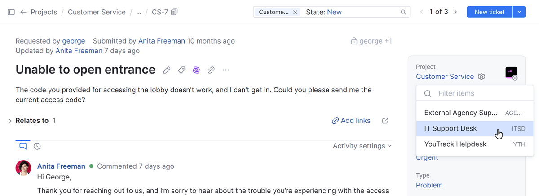The image size is (539, 196).
Task: Click the tag icon beside the title
Action: coord(181,70)
